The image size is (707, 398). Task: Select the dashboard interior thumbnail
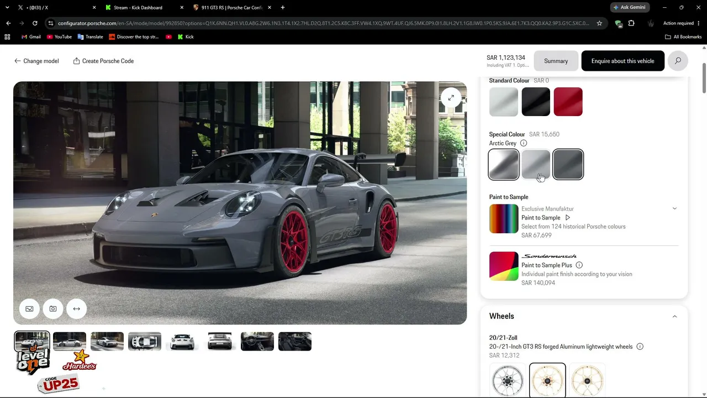point(257,342)
